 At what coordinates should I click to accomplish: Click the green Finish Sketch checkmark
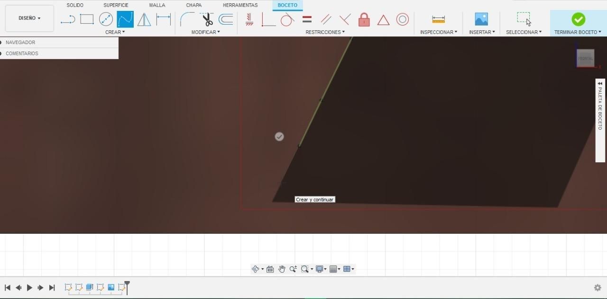point(578,19)
